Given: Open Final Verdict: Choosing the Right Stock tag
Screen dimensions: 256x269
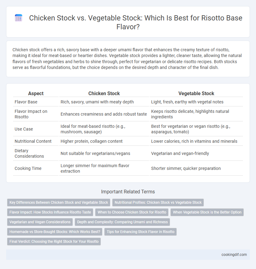Looking at the screenshot, I should [x=54, y=242].
